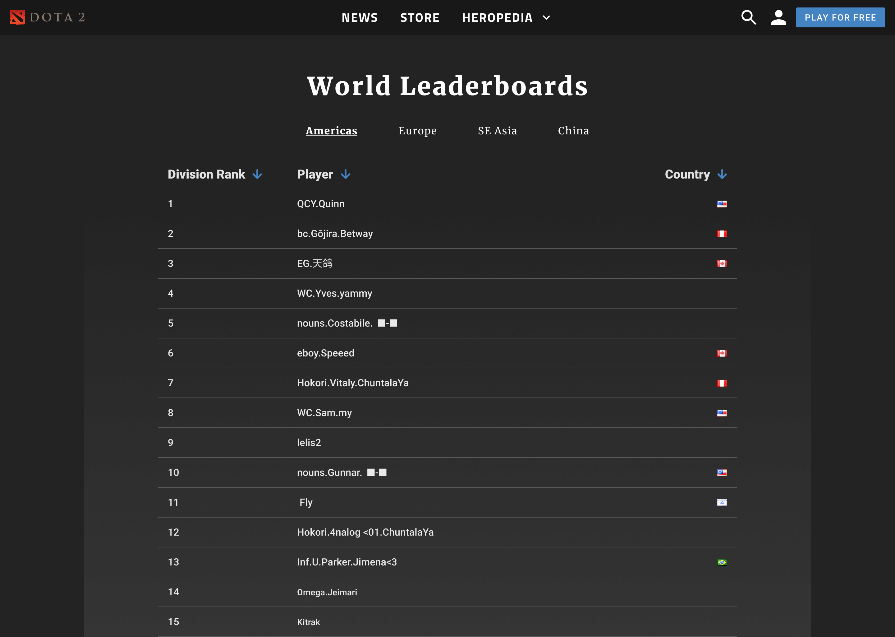Select player EG.天鸽
The width and height of the screenshot is (895, 637).
[314, 263]
